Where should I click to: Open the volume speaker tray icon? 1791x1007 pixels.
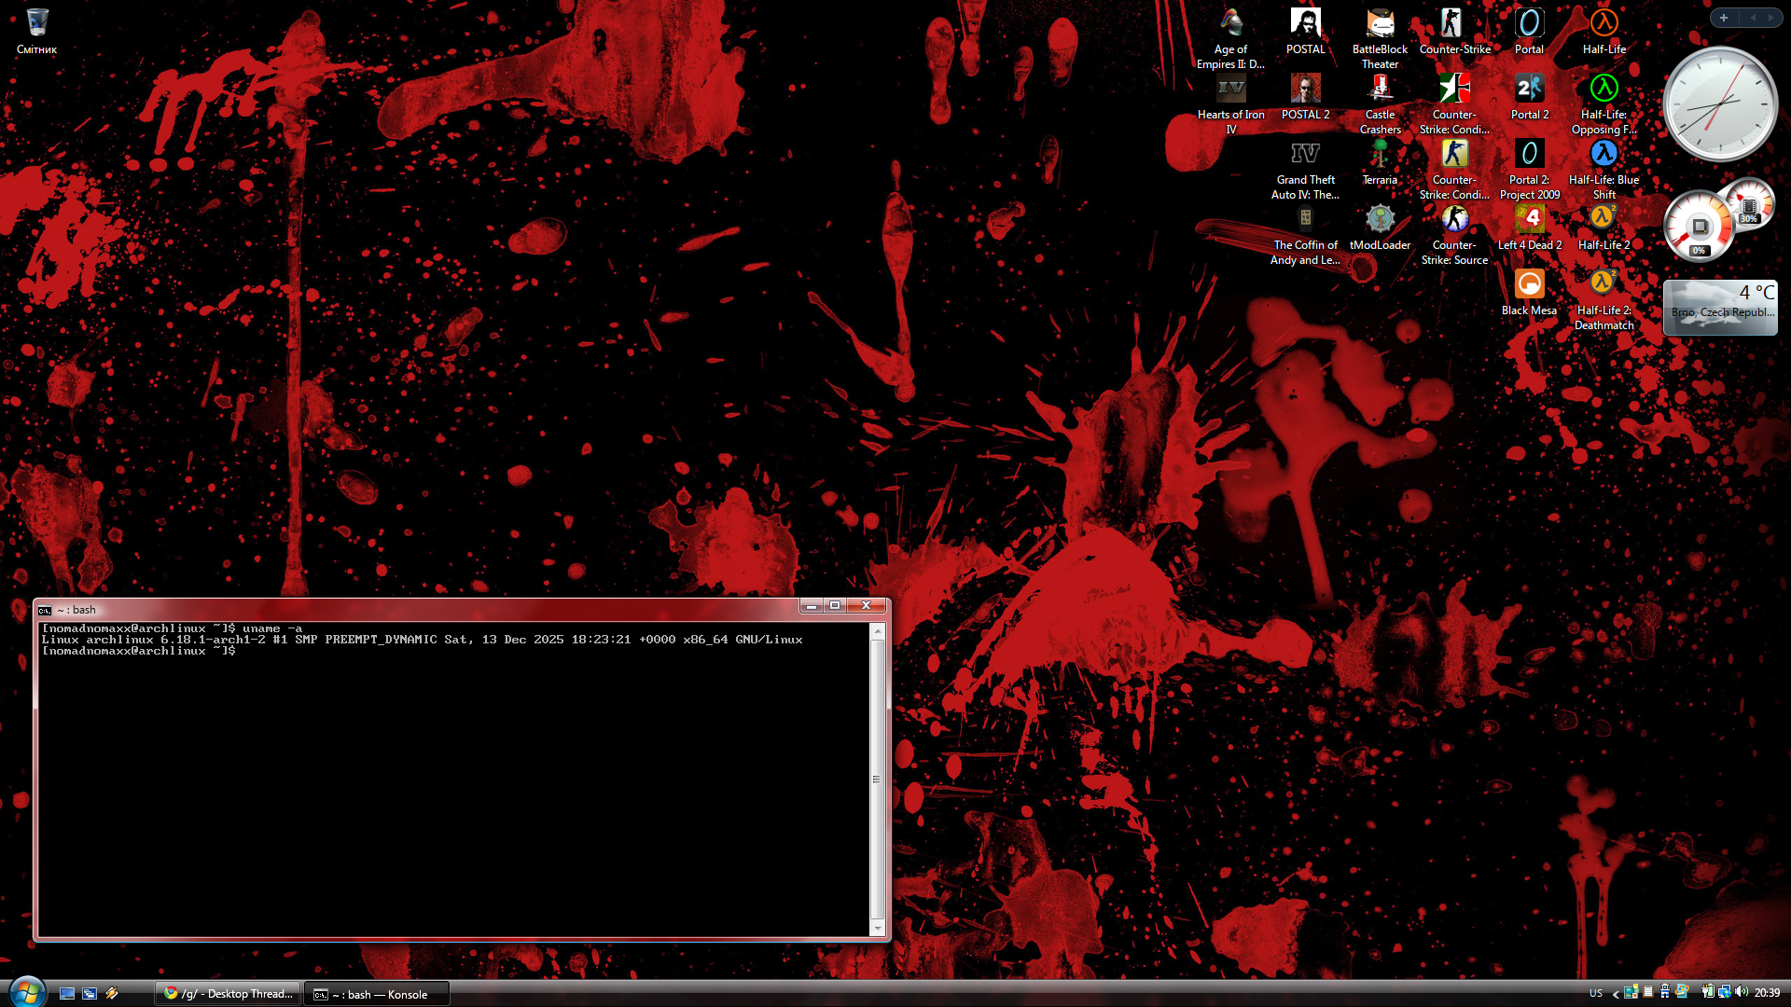[1742, 992]
